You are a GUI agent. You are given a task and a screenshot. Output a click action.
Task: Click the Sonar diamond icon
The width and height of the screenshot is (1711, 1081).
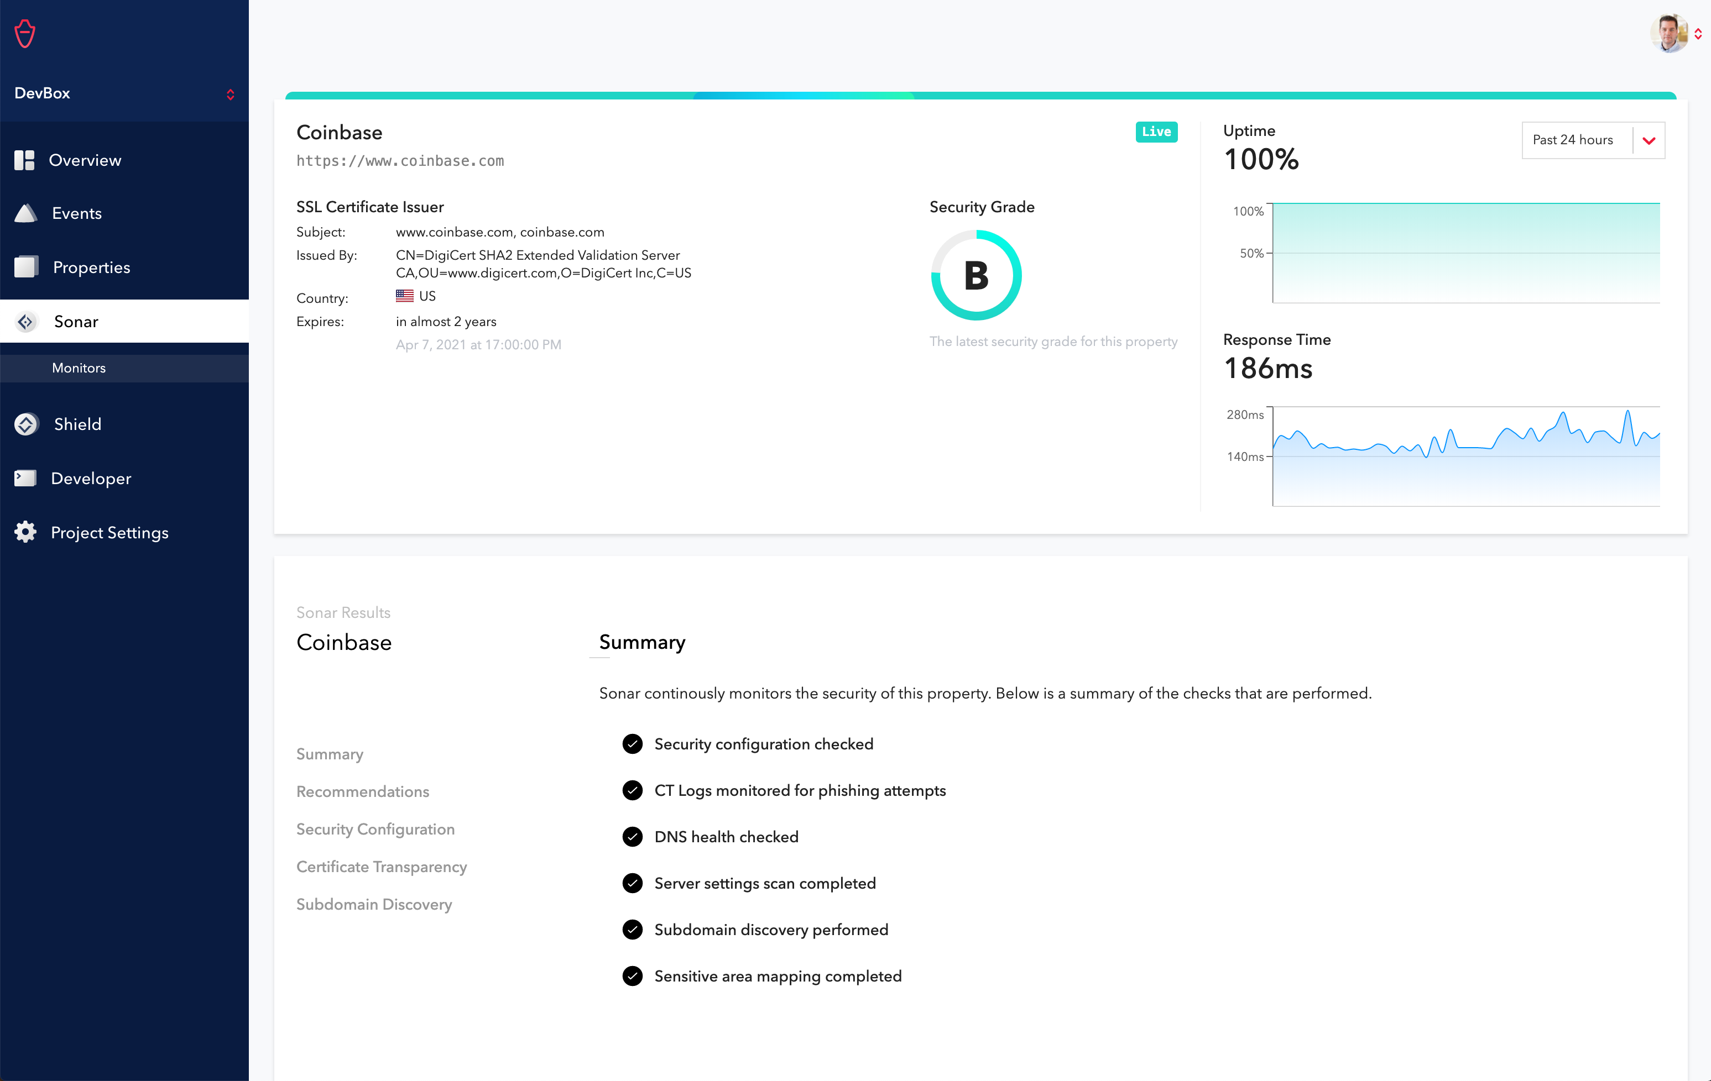click(x=27, y=322)
